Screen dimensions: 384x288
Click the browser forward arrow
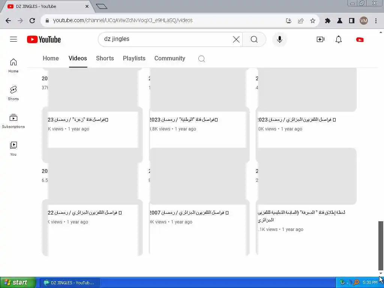pyautogui.click(x=20, y=21)
